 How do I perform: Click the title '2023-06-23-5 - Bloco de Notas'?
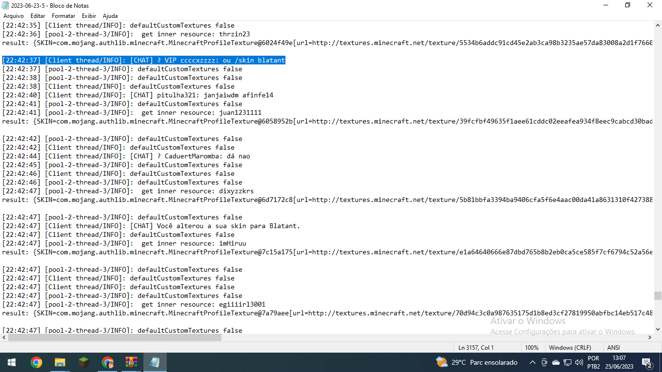50,5
